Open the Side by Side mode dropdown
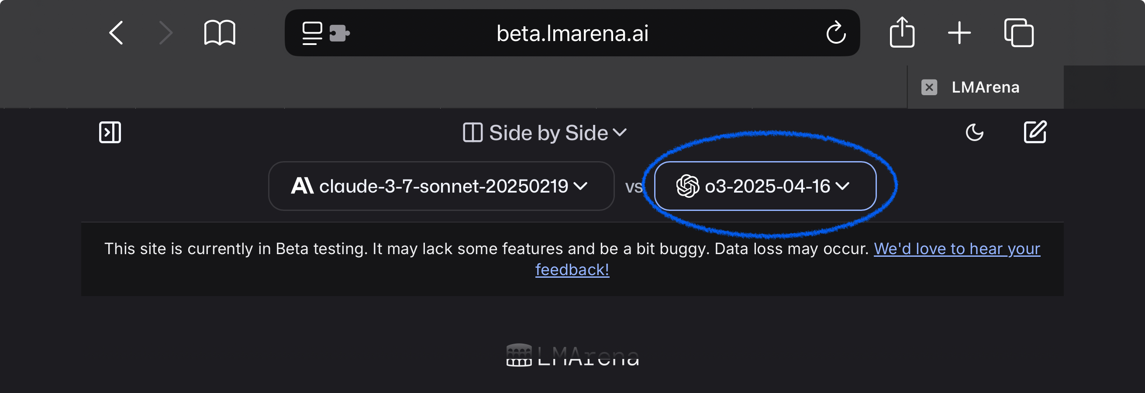 point(545,133)
